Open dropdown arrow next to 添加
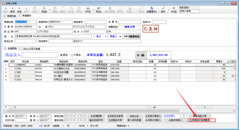 pos(50,10)
